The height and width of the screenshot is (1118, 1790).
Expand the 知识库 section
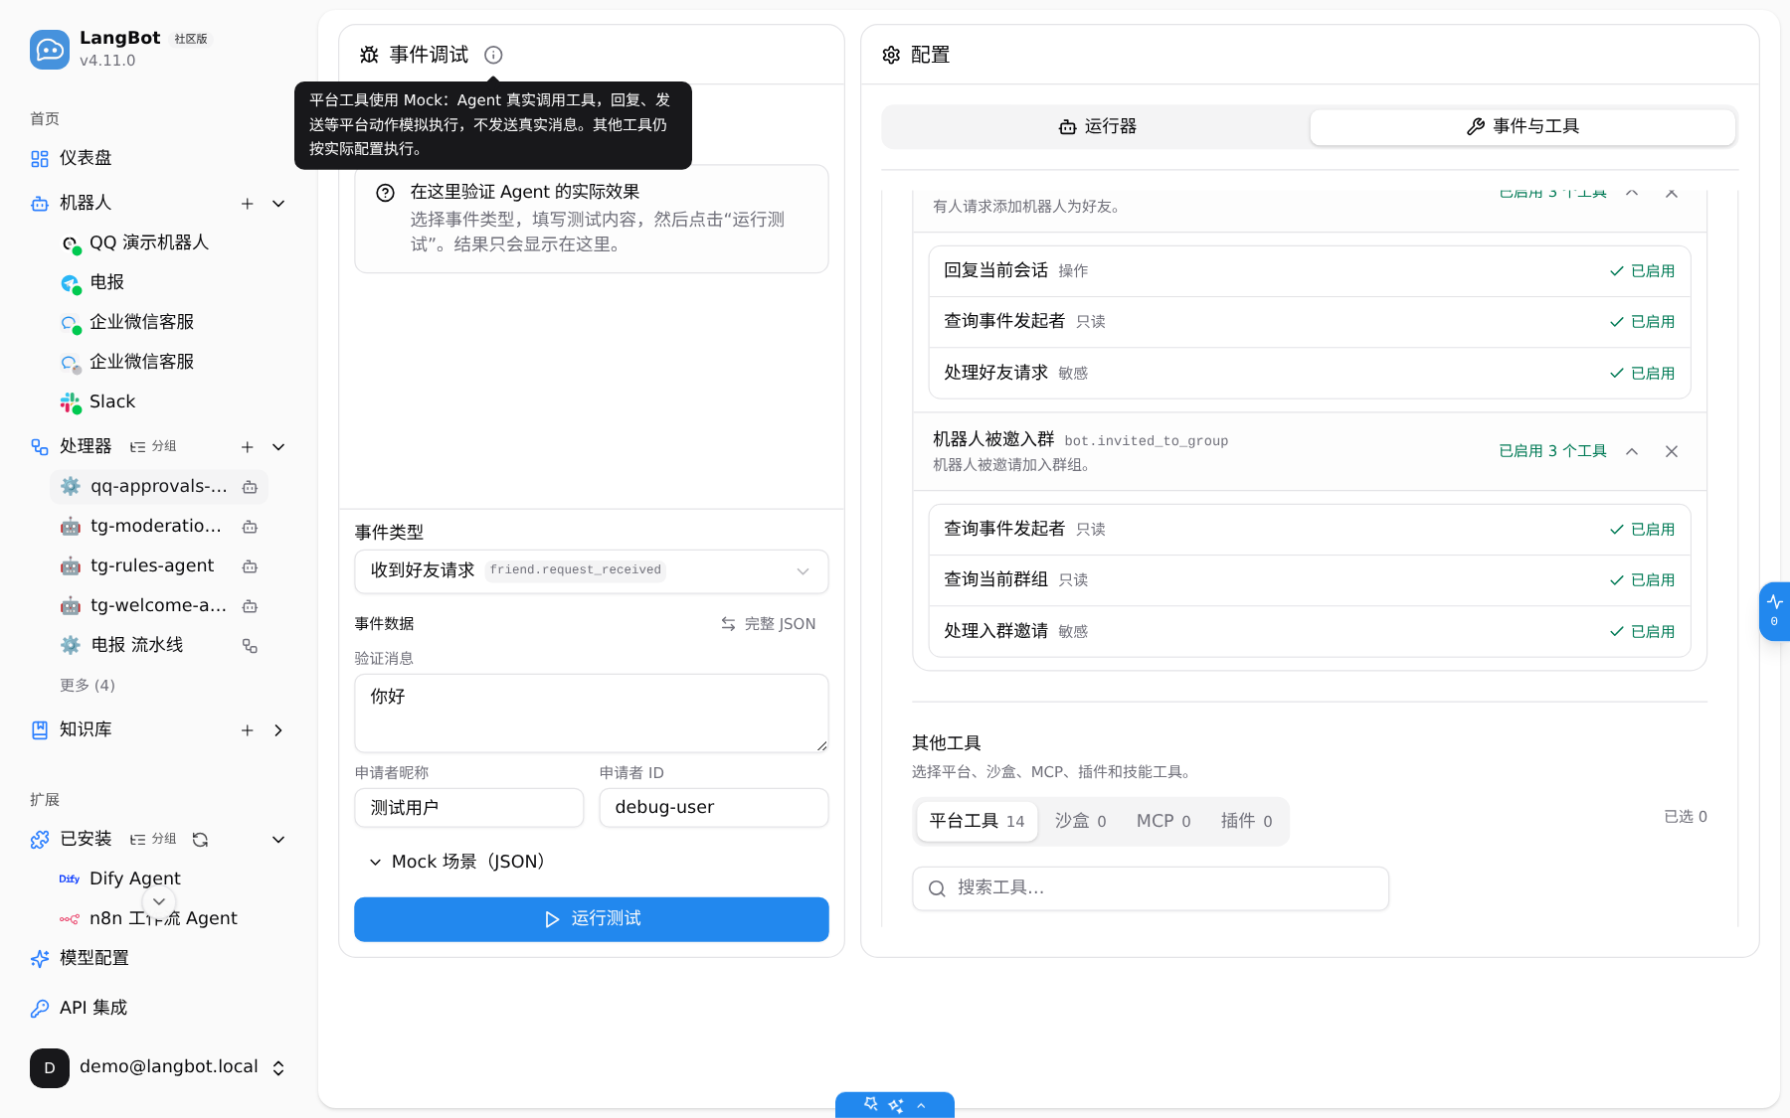(278, 730)
